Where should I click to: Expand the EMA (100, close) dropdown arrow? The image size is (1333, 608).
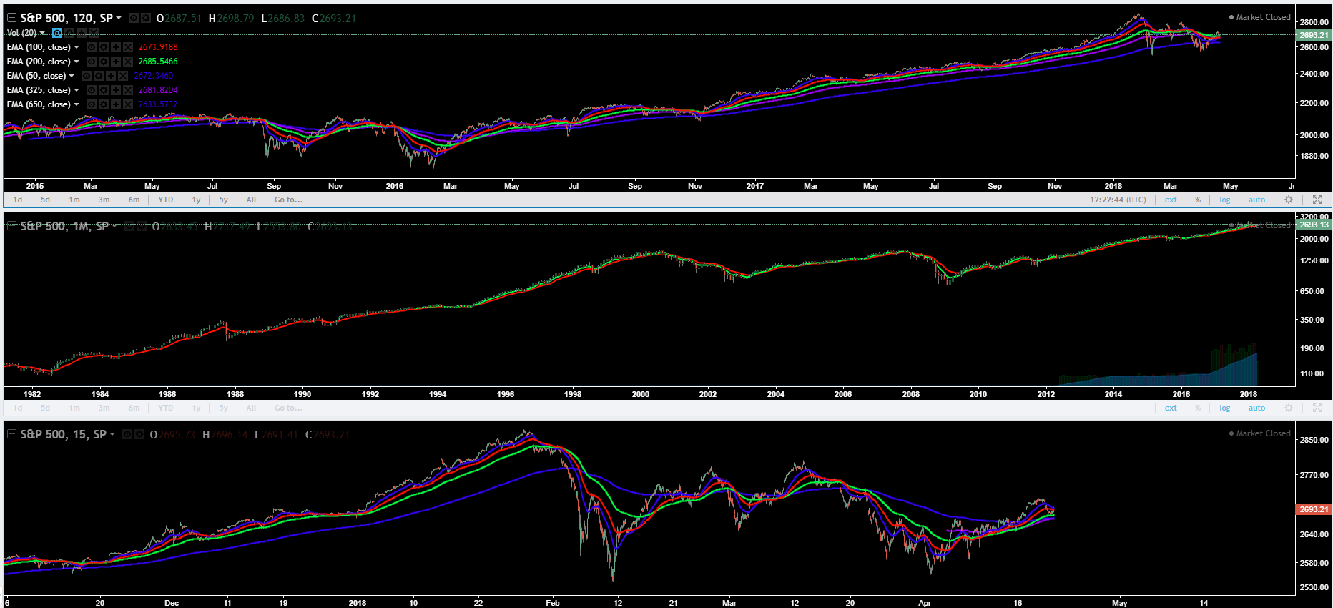point(77,47)
